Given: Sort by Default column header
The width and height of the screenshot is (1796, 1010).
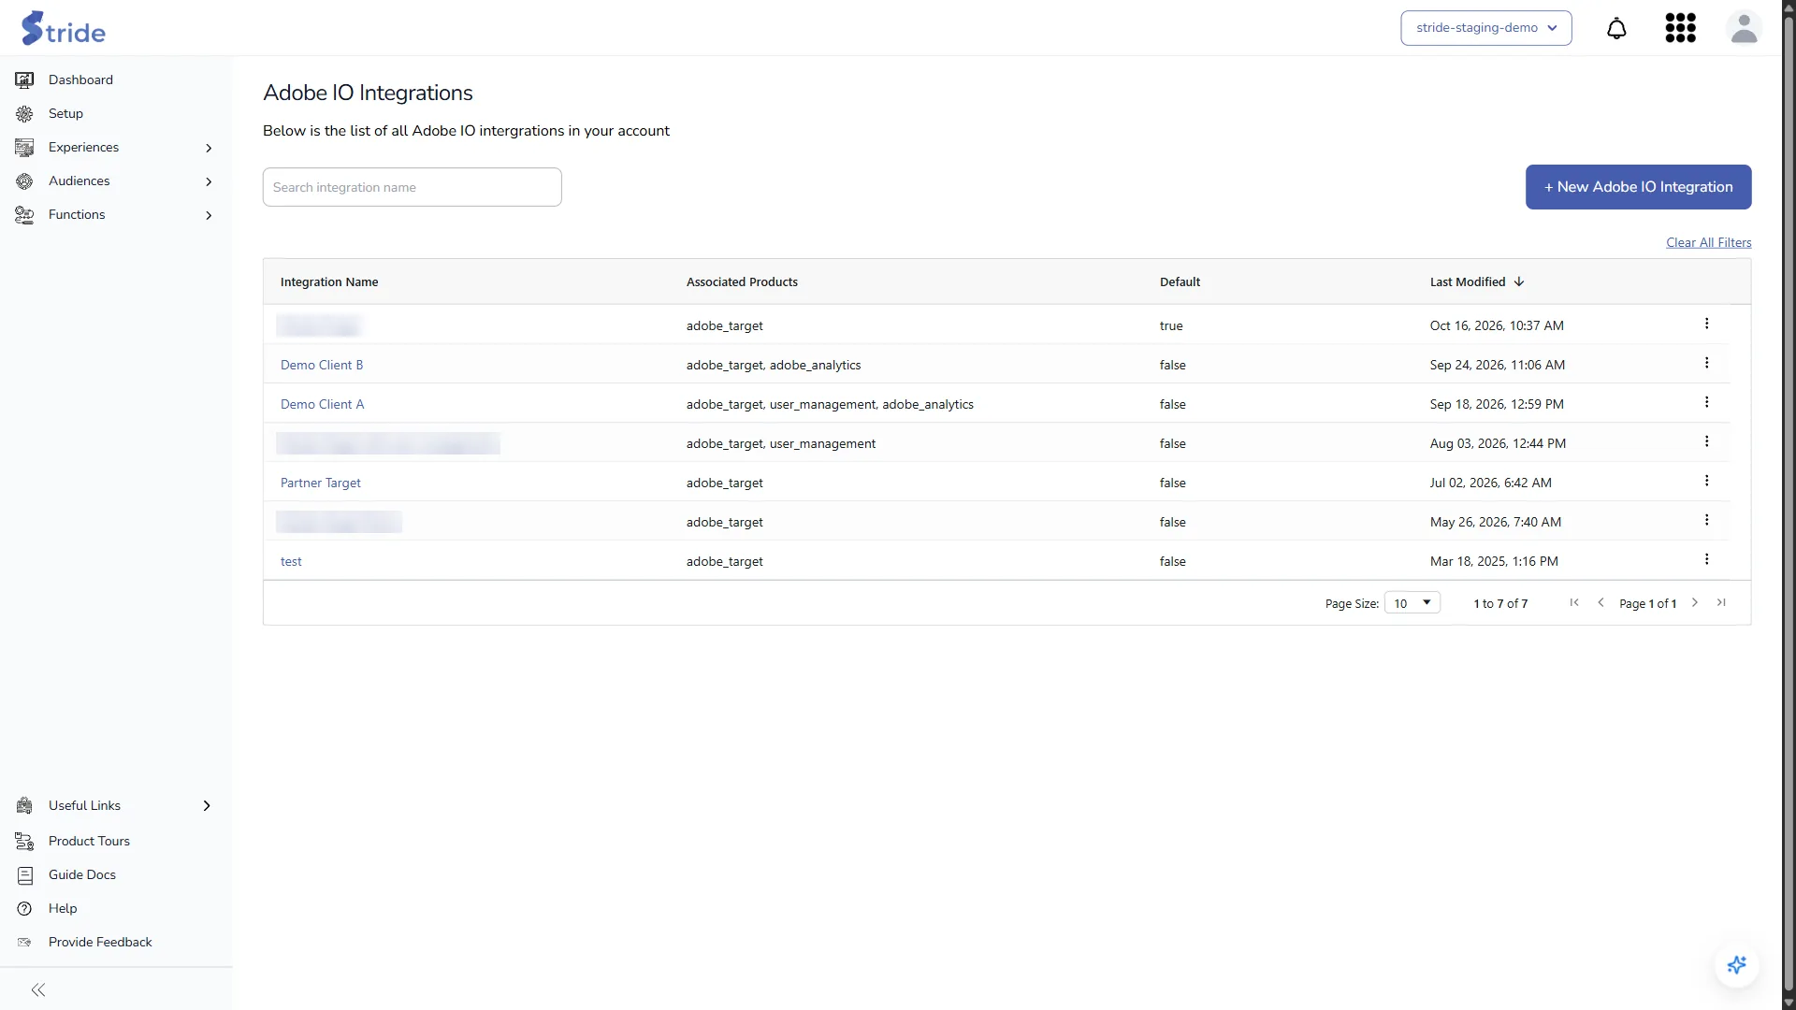Looking at the screenshot, I should click(x=1180, y=281).
